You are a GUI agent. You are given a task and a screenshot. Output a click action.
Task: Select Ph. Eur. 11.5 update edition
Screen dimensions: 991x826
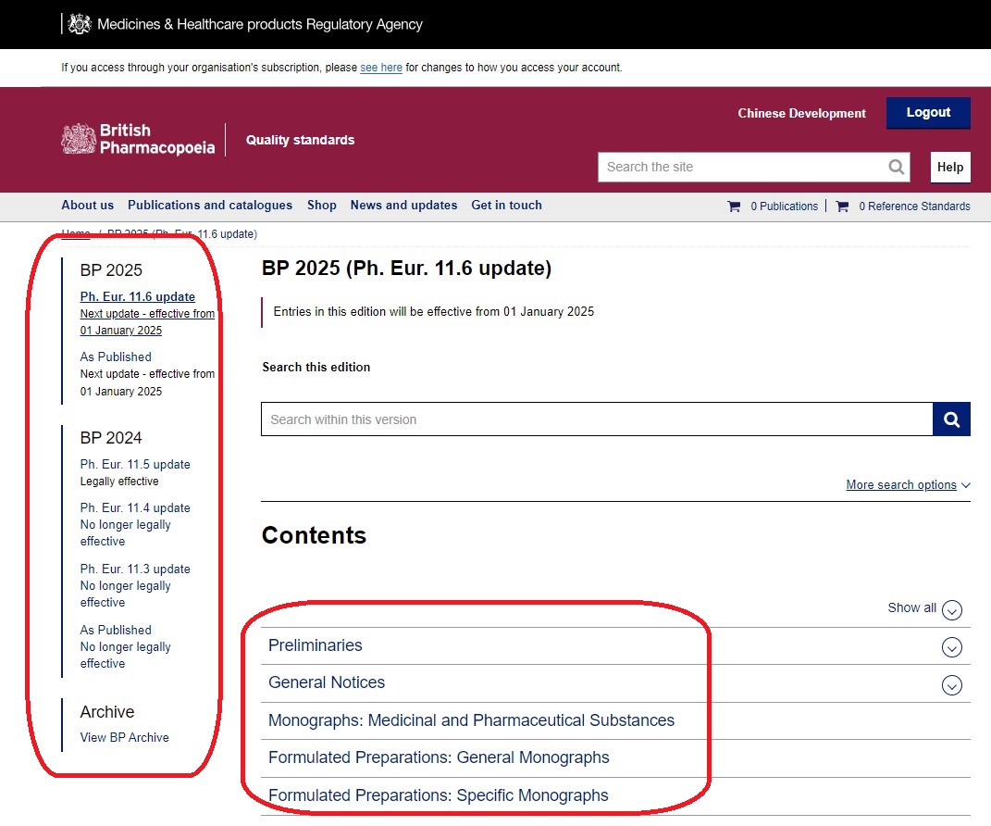[x=135, y=464]
